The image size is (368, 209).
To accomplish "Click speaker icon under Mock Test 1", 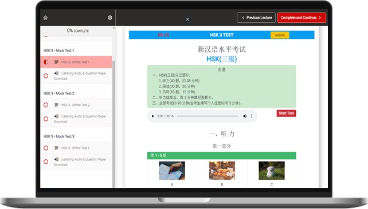I will (x=56, y=73).
